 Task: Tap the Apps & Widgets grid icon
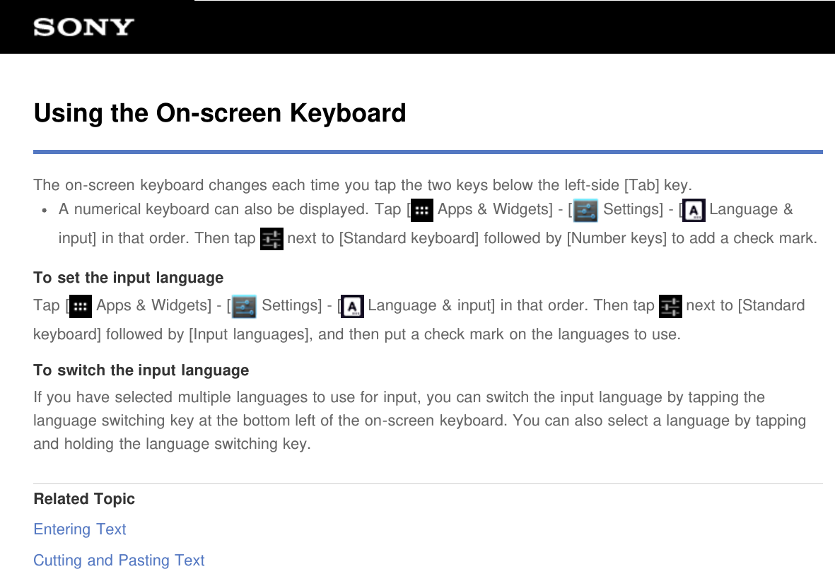[x=421, y=209]
